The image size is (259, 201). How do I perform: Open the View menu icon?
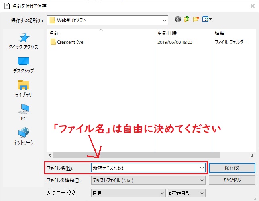207,19
